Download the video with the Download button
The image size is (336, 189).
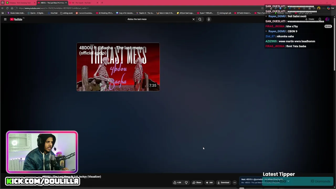point(223,182)
